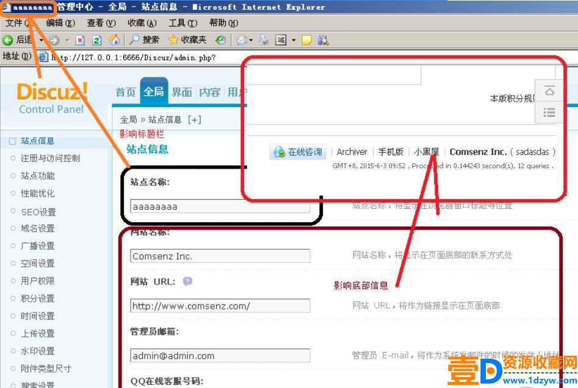Open 域名设置 in the sidebar
The width and height of the screenshot is (578, 388).
tap(37, 228)
